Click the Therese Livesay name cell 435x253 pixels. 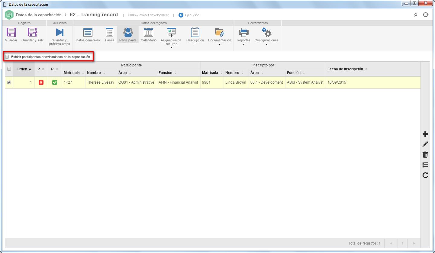click(101, 82)
